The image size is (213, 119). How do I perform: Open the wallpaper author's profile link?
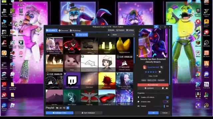pos(153,67)
